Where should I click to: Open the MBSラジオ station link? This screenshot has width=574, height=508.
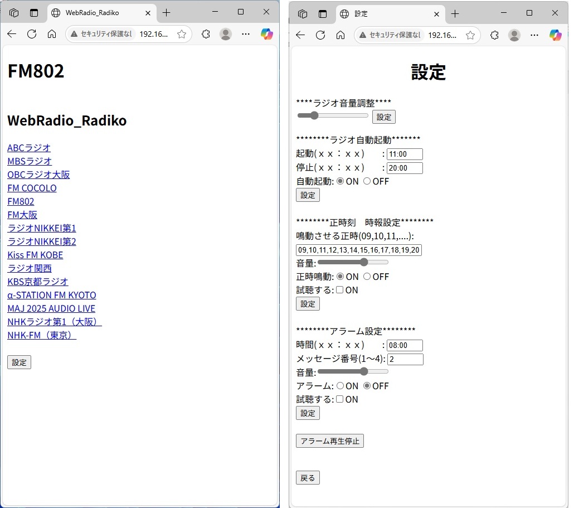click(x=30, y=162)
